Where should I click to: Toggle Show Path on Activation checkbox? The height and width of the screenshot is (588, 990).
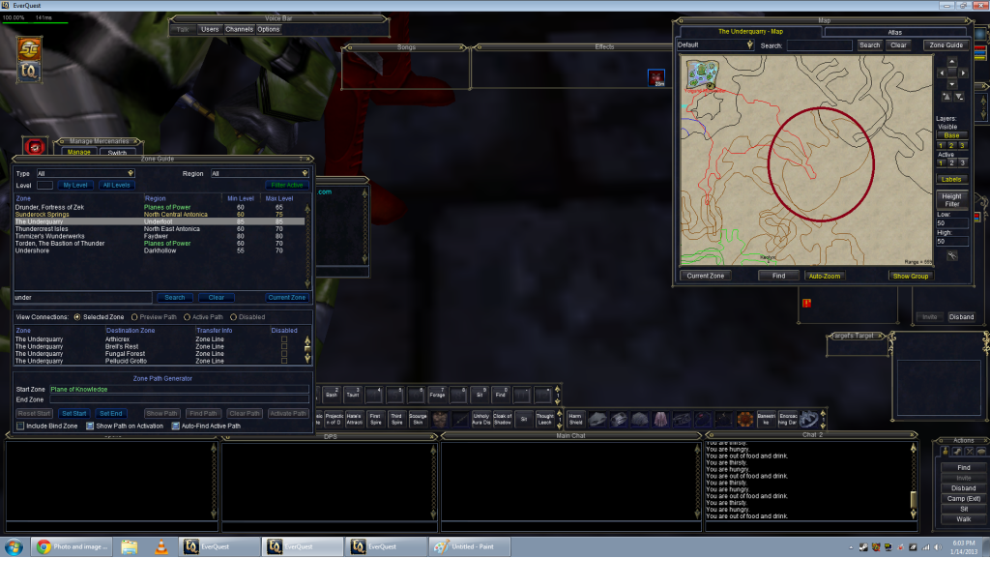tap(90, 426)
